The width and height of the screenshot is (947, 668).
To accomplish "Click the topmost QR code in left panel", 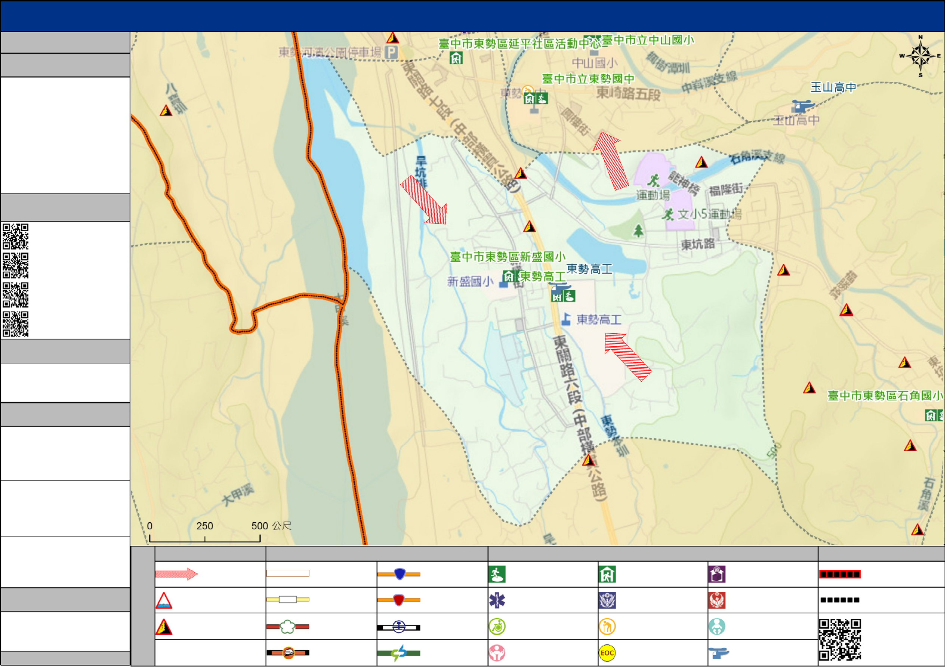I will click(x=16, y=237).
